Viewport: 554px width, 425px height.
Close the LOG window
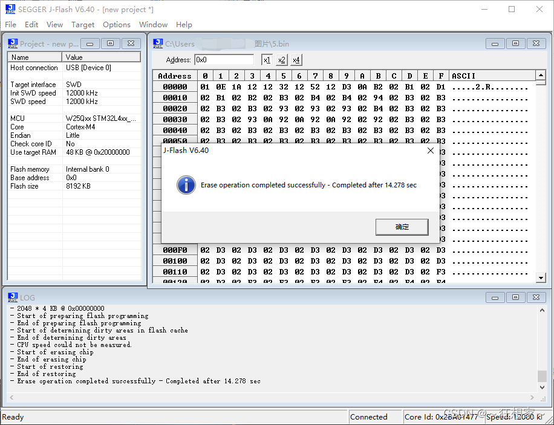[x=536, y=297]
